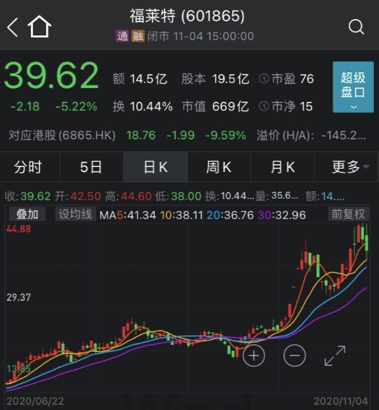Tap 收:39.62 close value
Screen dimensions: 379x410
point(28,196)
